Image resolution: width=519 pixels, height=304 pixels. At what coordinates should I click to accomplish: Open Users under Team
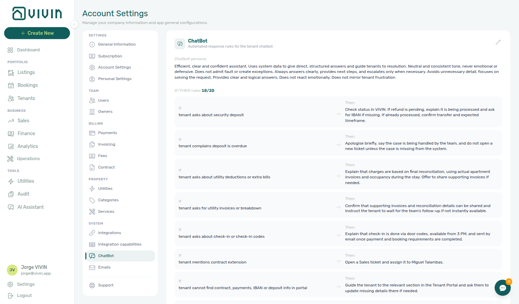tap(120, 100)
